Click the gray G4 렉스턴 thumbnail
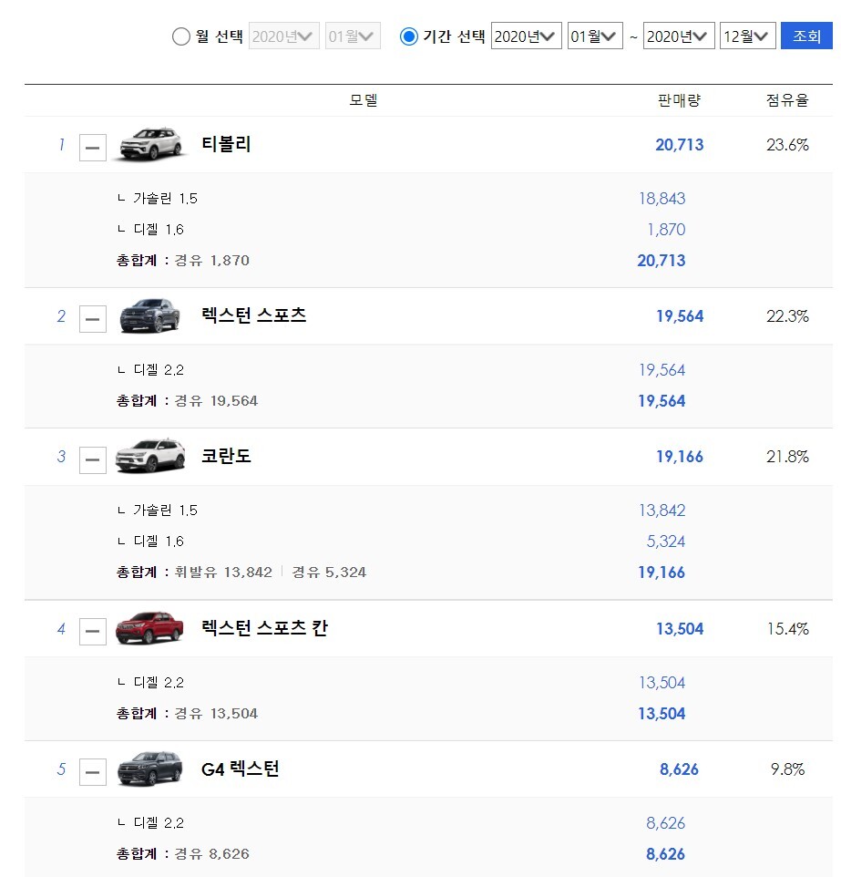841x877 pixels. click(149, 769)
